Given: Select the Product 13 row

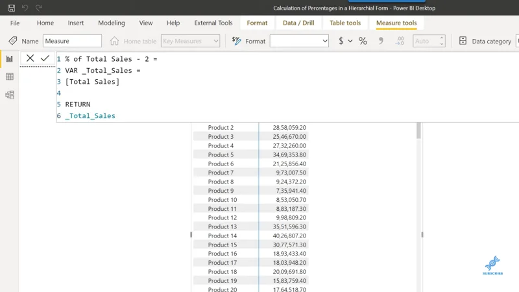Looking at the screenshot, I should click(x=250, y=226).
